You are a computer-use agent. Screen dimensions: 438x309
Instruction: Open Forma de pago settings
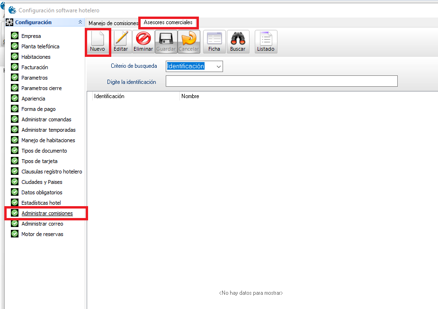[38, 109]
